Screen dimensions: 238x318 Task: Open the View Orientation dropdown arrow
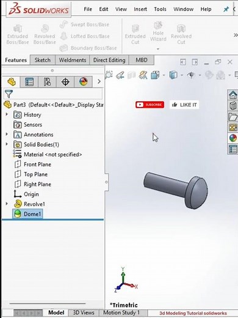164,75
